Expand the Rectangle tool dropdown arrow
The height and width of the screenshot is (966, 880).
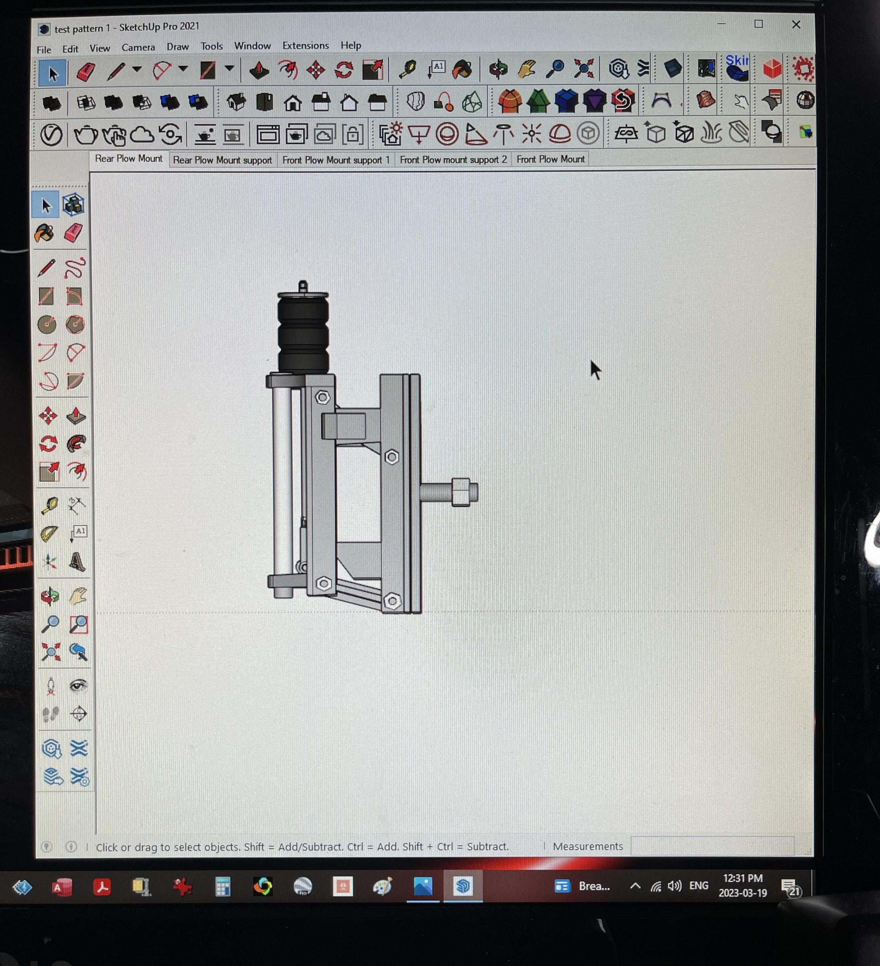click(x=229, y=68)
